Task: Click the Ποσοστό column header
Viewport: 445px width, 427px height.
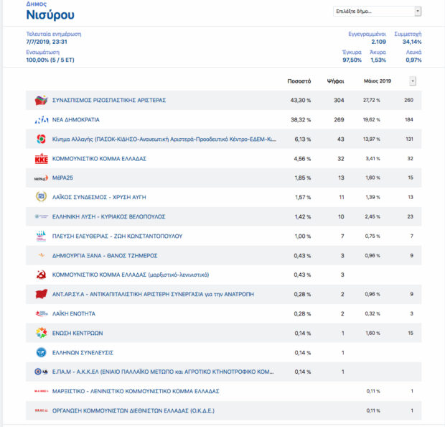Action: point(299,81)
